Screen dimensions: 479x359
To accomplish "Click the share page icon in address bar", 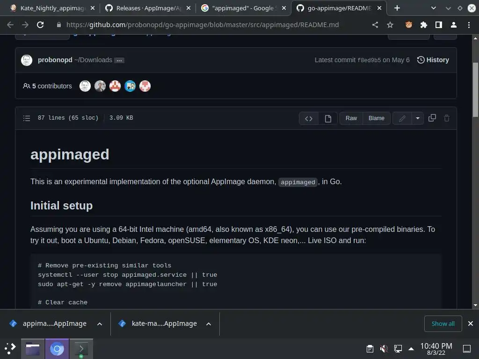I will [x=375, y=25].
